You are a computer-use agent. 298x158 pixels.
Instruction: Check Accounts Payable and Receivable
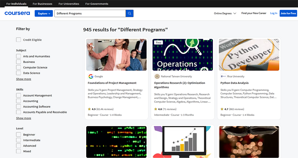[x=18, y=112]
